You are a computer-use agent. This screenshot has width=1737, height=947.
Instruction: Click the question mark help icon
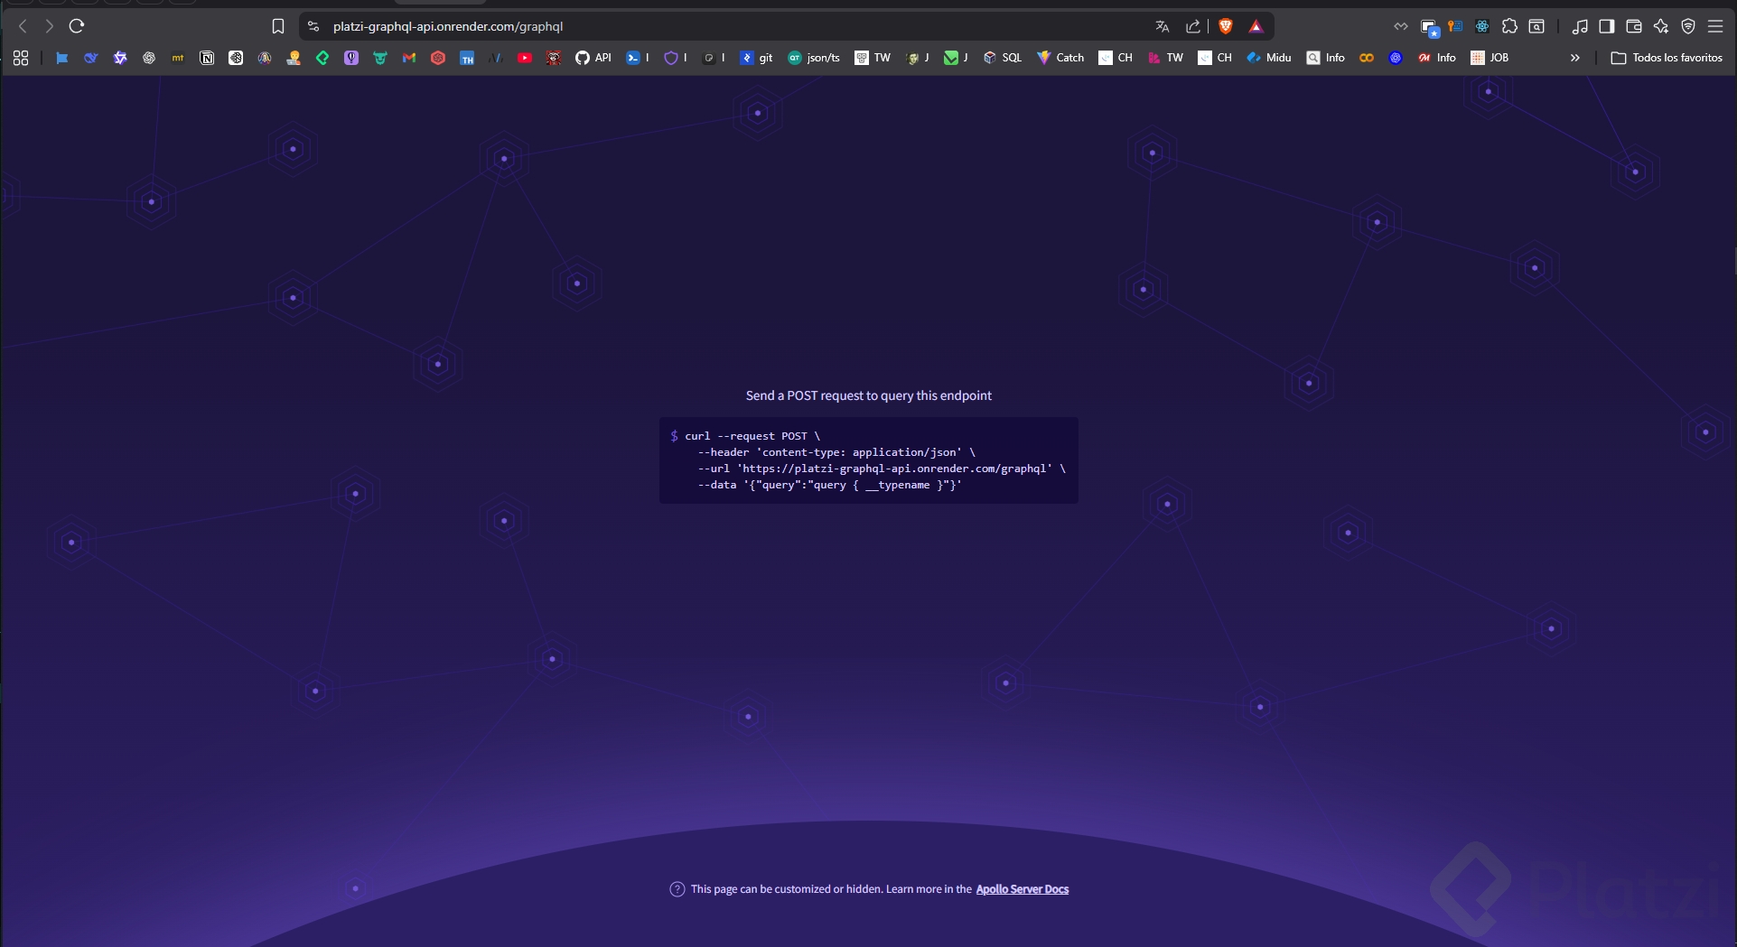(677, 889)
